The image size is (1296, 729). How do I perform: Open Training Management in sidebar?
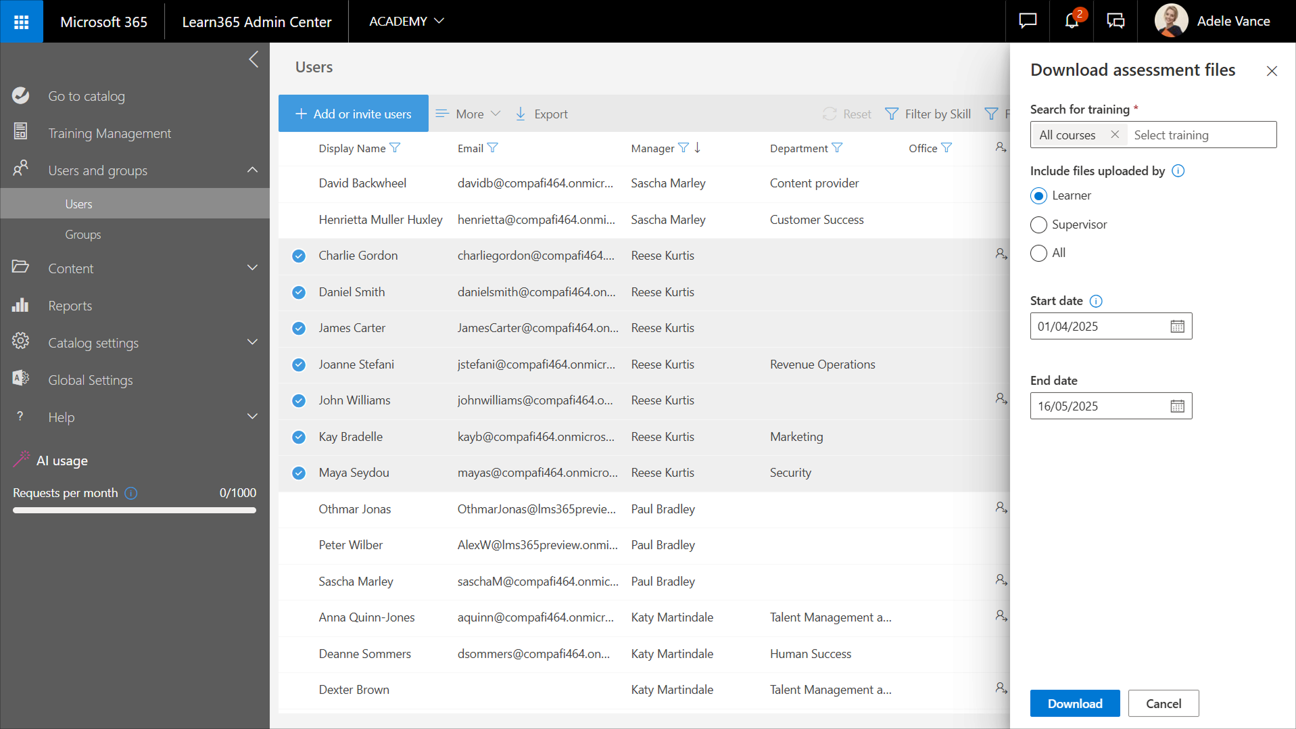(x=110, y=133)
